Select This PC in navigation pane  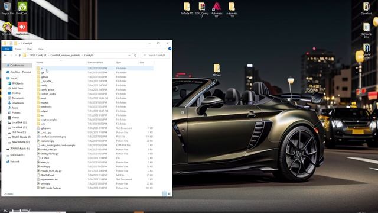point(14,79)
